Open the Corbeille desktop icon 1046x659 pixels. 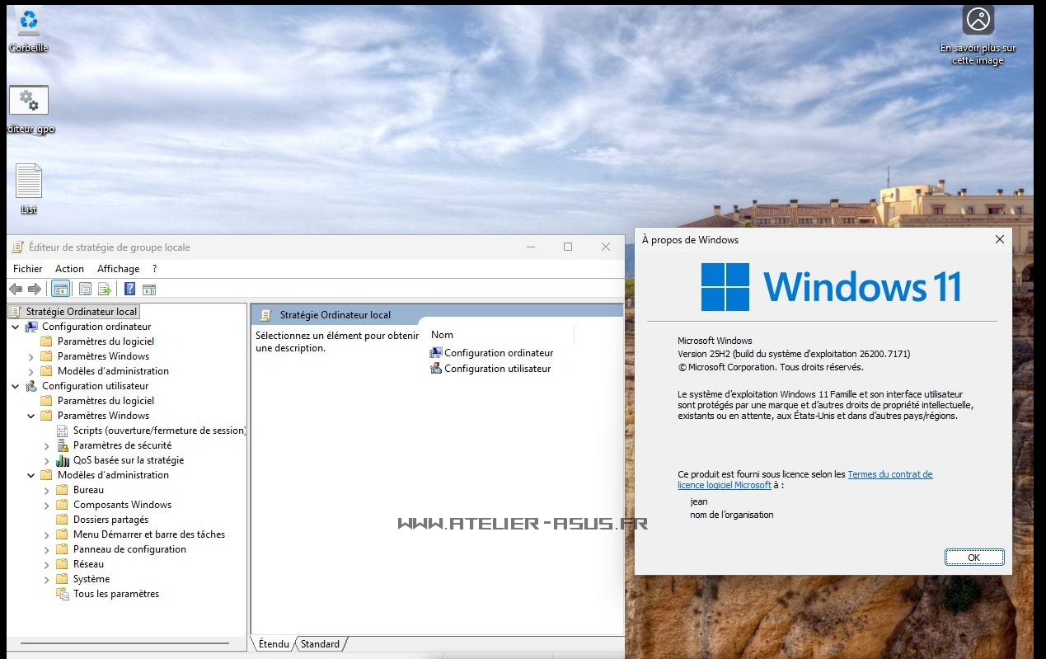pos(29,23)
